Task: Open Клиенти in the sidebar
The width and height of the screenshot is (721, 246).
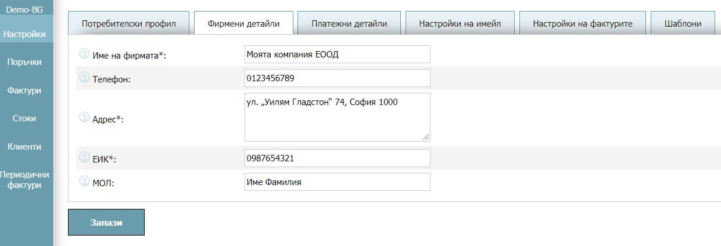Action: [24, 147]
